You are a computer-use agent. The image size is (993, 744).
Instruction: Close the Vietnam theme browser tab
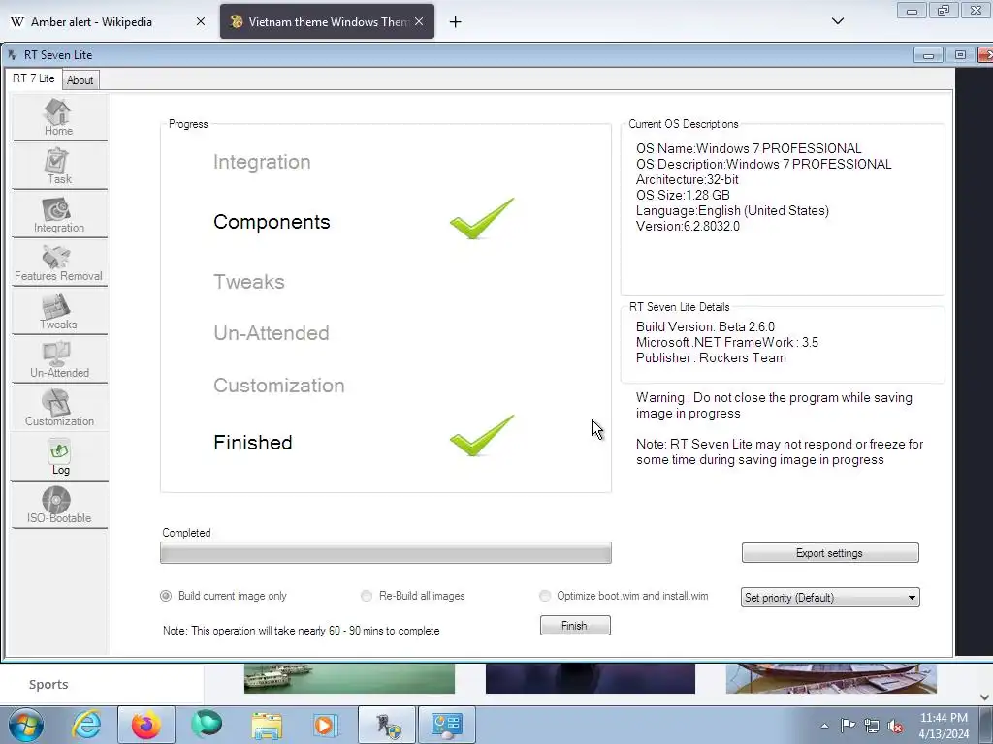(419, 21)
